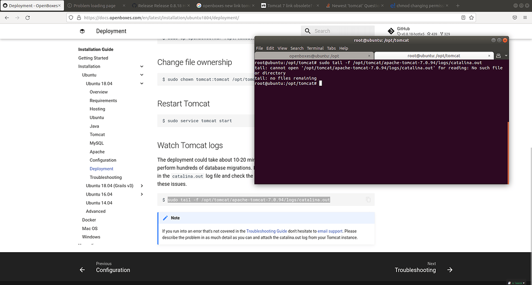Click the padlock site security icon

(x=79, y=18)
